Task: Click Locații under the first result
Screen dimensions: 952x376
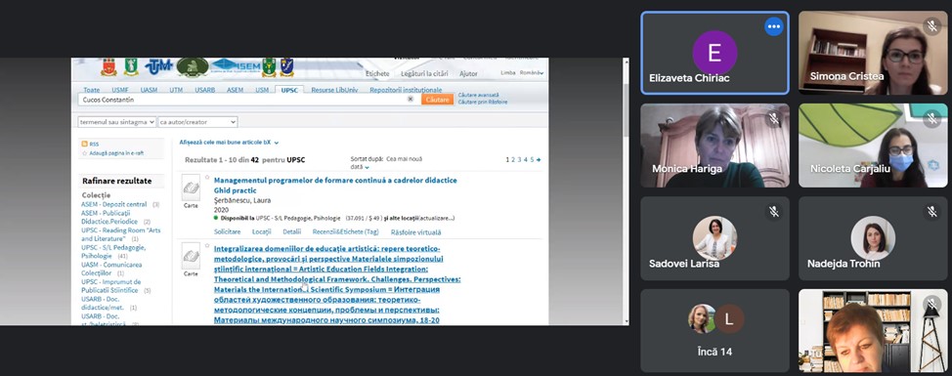Action: (x=262, y=231)
